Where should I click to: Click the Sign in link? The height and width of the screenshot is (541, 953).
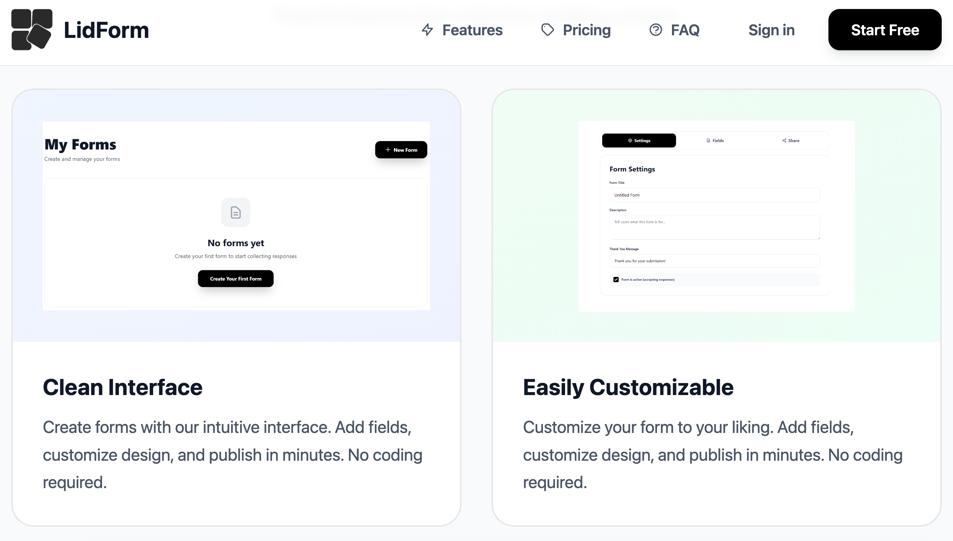click(x=771, y=30)
